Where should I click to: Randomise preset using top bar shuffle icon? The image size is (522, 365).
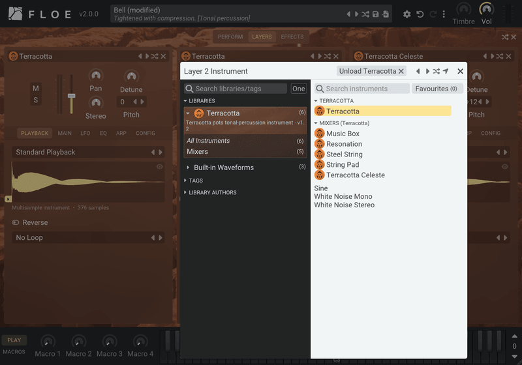point(365,14)
